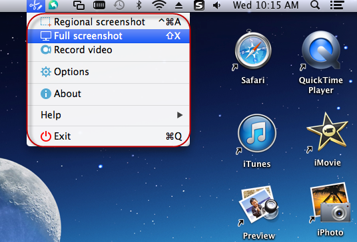This screenshot has width=357, height=242.
Task: Click the iMovie star desktop icon
Action: 327,132
